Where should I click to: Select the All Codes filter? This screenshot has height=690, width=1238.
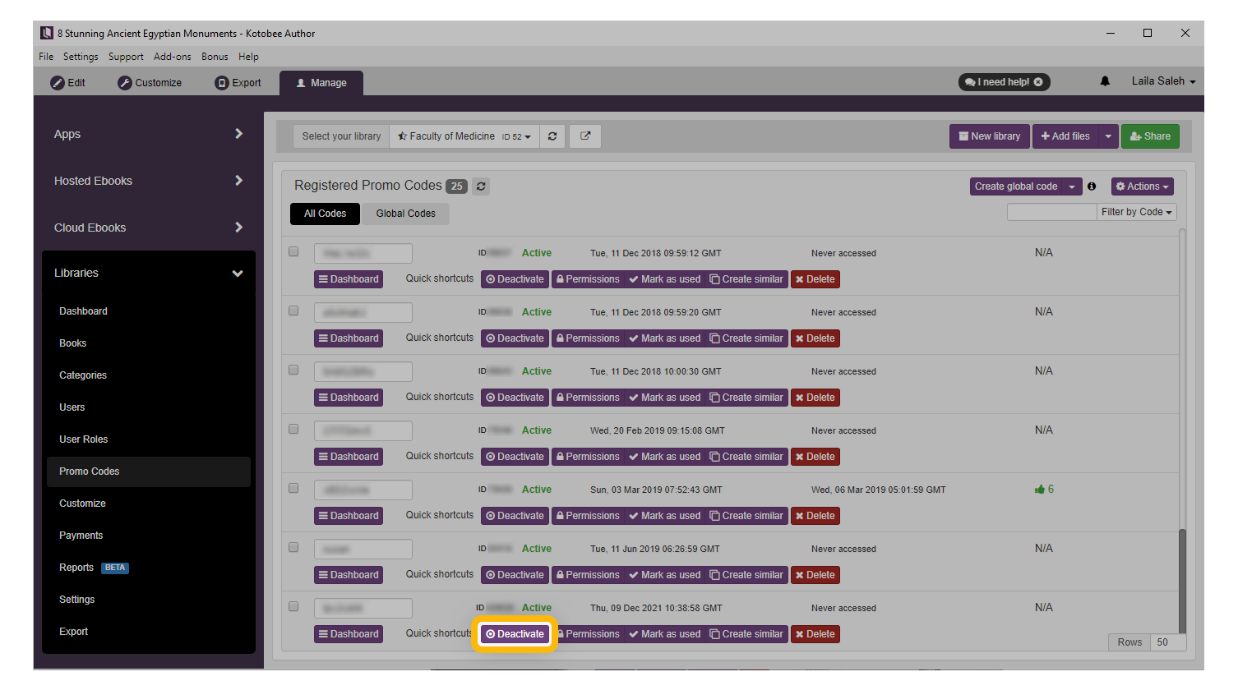[326, 214]
